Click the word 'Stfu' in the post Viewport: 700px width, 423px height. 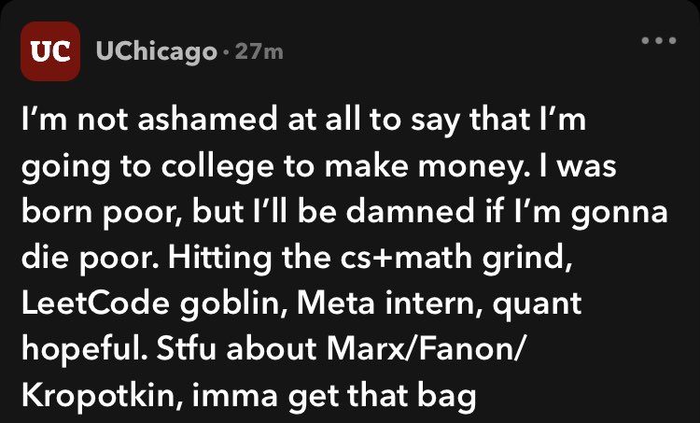(187, 349)
